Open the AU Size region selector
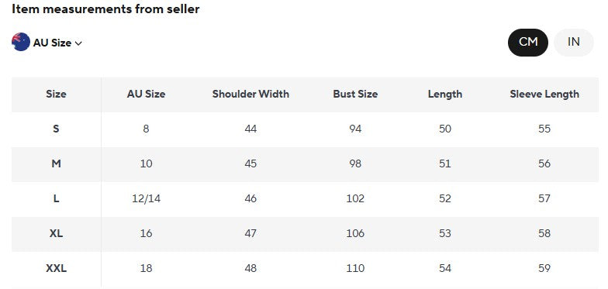 pyautogui.click(x=47, y=42)
